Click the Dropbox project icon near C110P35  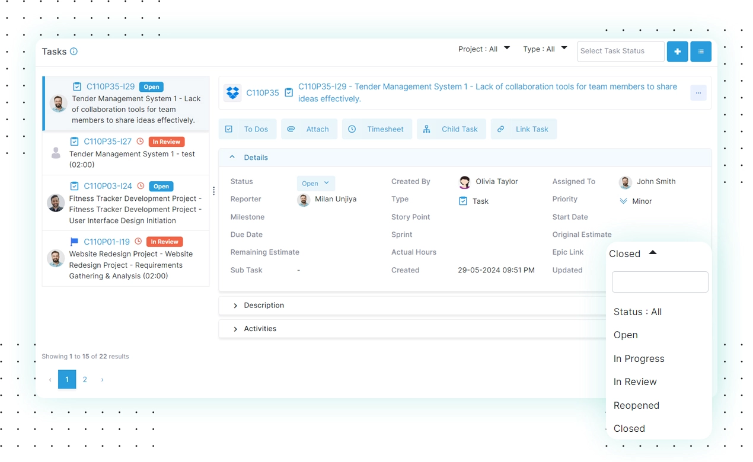pyautogui.click(x=232, y=92)
